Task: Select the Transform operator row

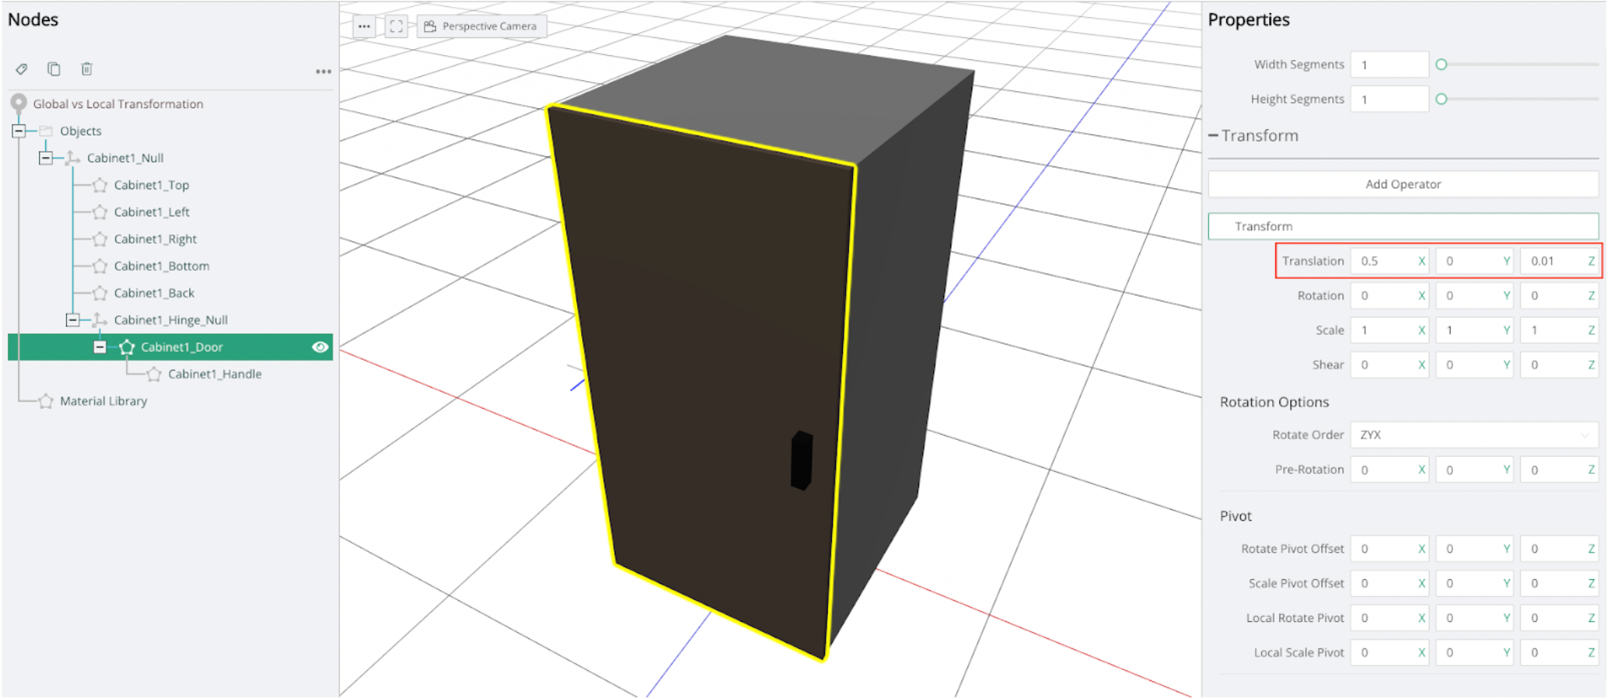Action: pos(1402,227)
